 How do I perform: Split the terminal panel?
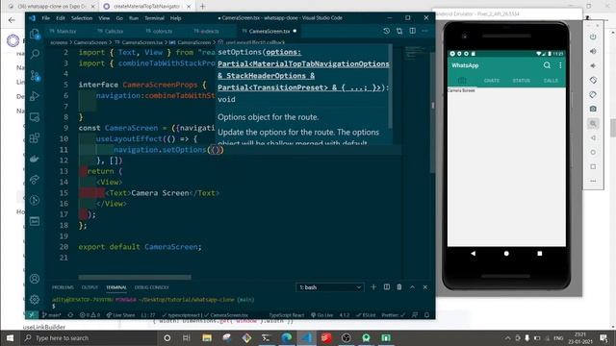coord(387,287)
